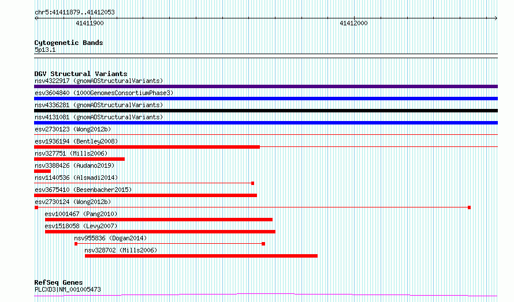Open nsv955836 (Dogan2014) variant label
Image resolution: width=514 pixels, height=302 pixels.
110,238
